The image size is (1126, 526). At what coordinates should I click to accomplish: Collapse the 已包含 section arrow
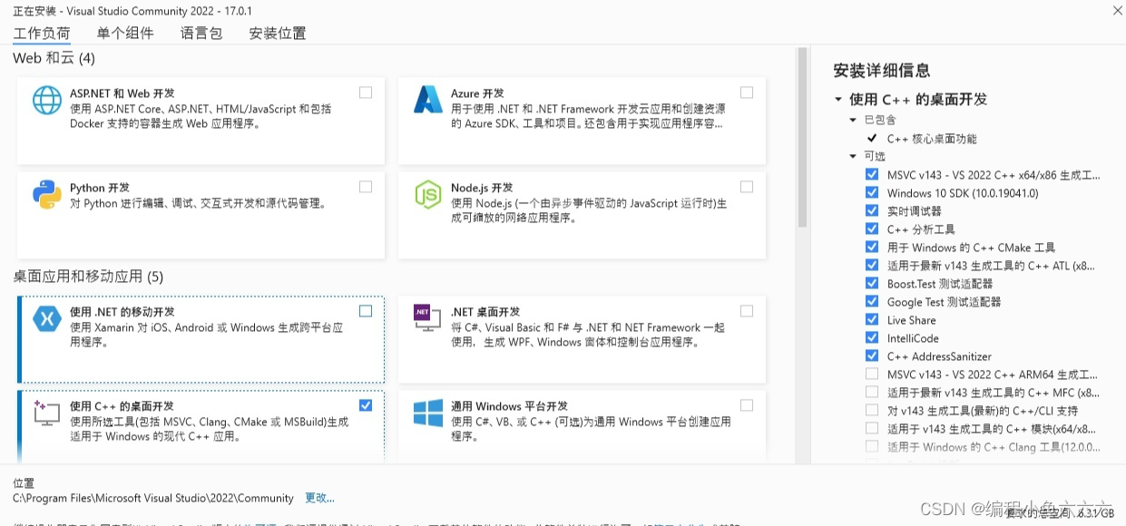click(x=853, y=120)
